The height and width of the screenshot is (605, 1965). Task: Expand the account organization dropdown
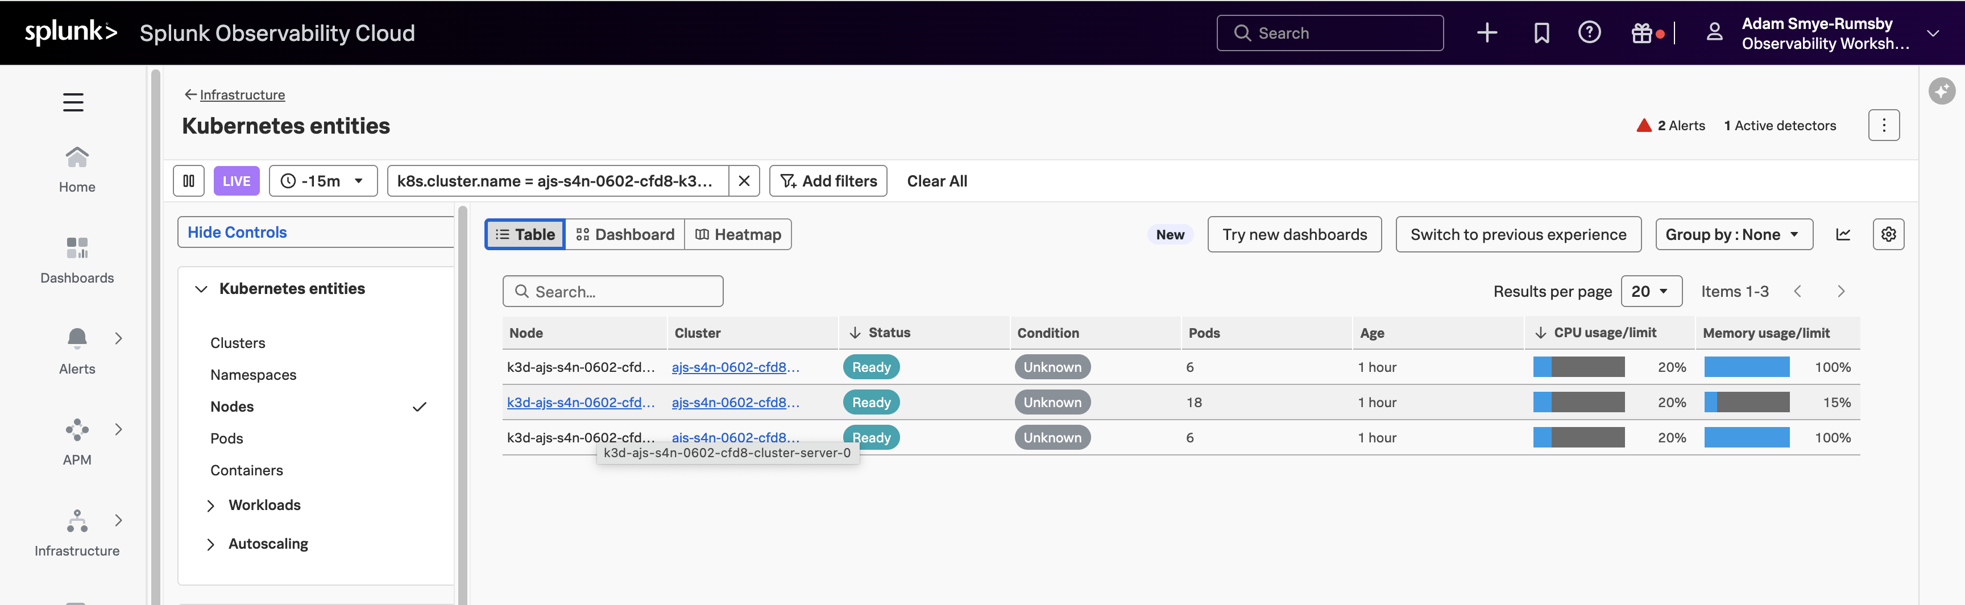coord(1932,33)
